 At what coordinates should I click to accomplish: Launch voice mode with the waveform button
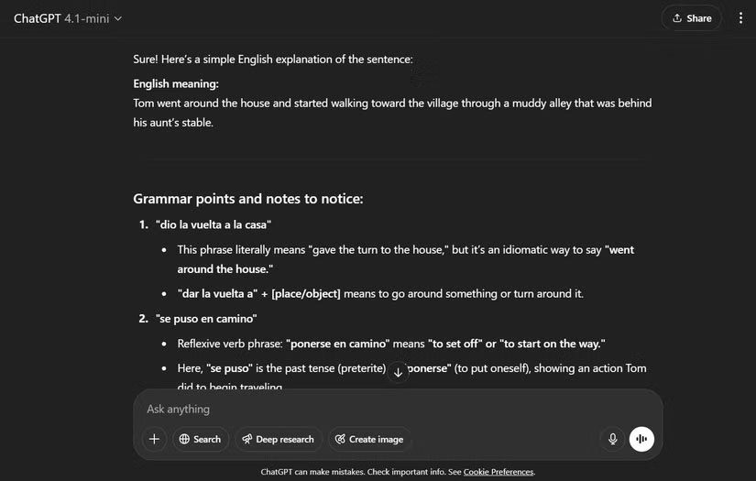coord(641,440)
